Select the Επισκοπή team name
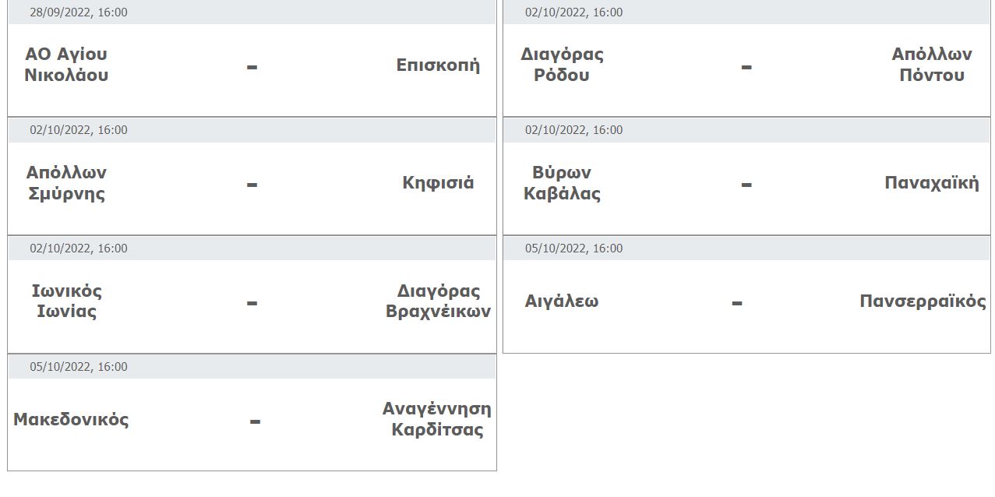This screenshot has width=995, height=497. pos(438,65)
